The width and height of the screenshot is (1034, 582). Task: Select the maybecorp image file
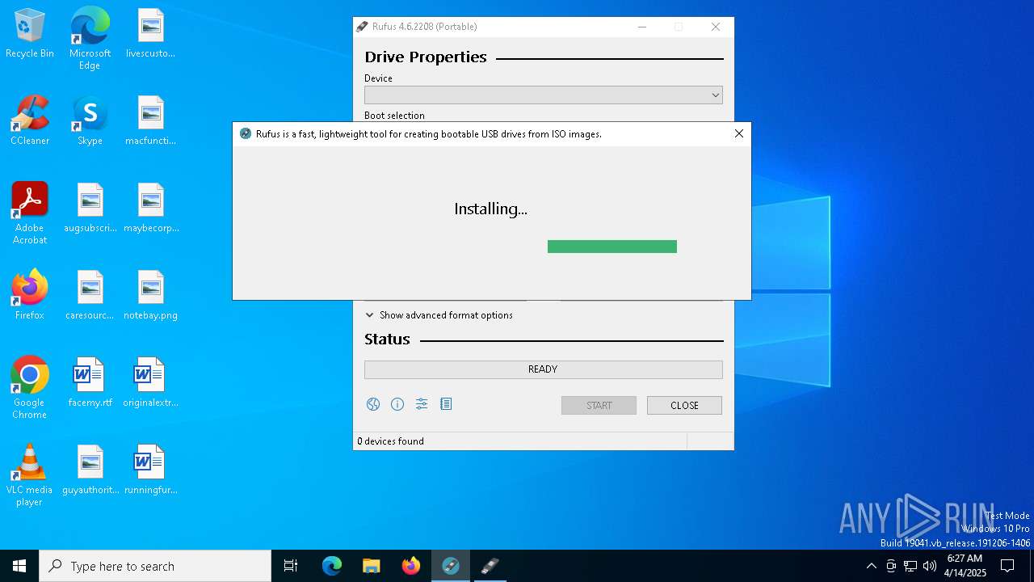coord(151,209)
